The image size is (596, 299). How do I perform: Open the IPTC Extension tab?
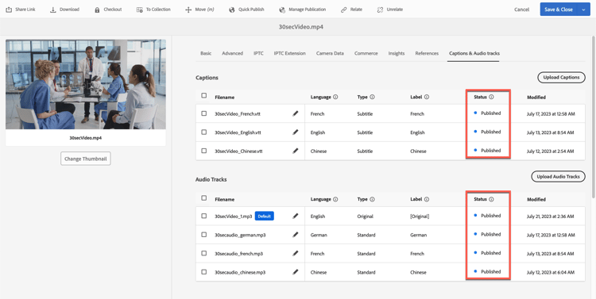click(289, 53)
